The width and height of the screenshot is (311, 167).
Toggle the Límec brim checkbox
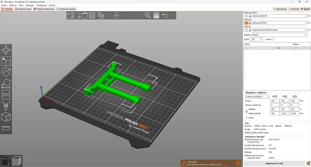273,39
